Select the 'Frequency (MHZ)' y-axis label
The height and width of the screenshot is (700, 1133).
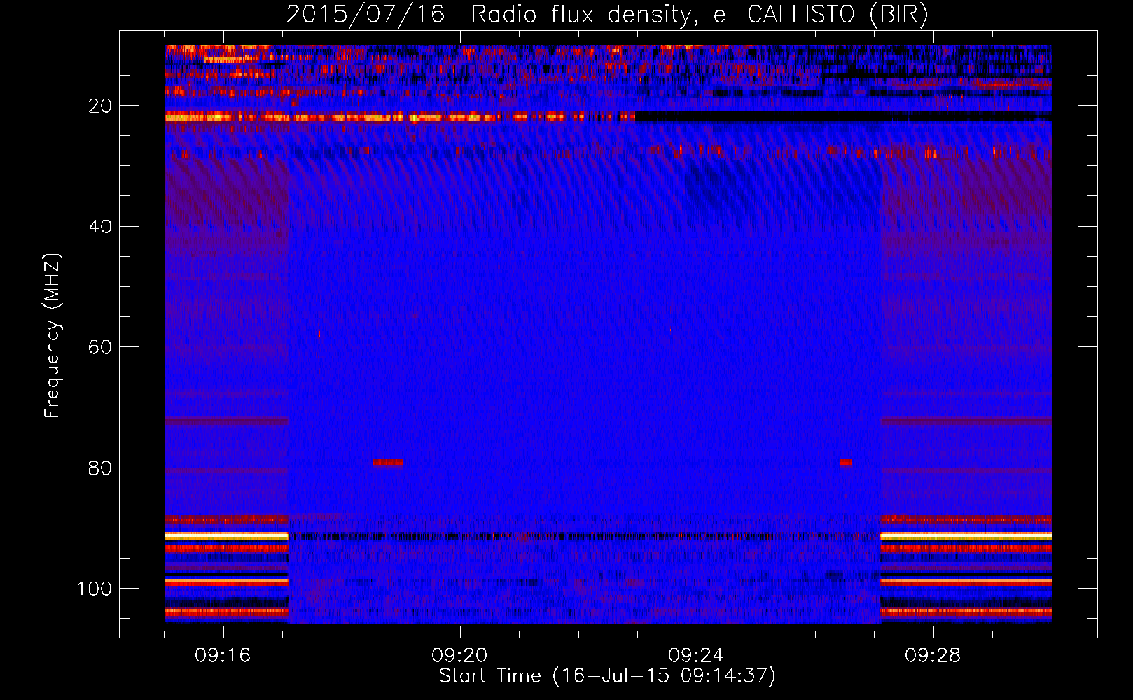click(x=53, y=335)
